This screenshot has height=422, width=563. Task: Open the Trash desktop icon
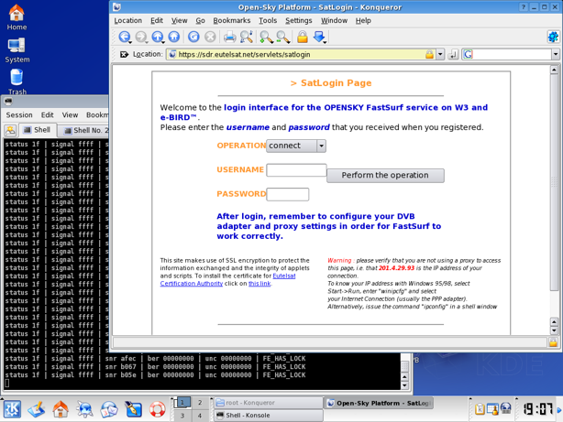(x=17, y=82)
